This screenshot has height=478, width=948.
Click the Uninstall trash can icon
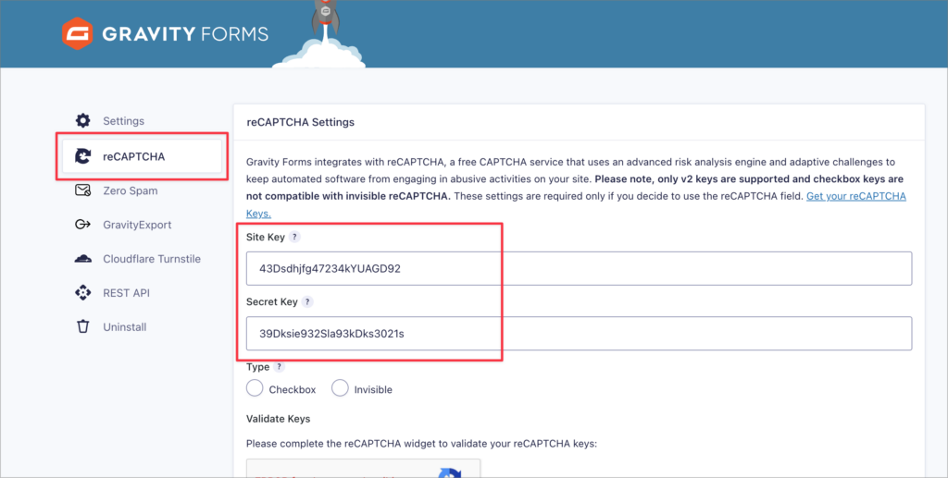coord(82,326)
